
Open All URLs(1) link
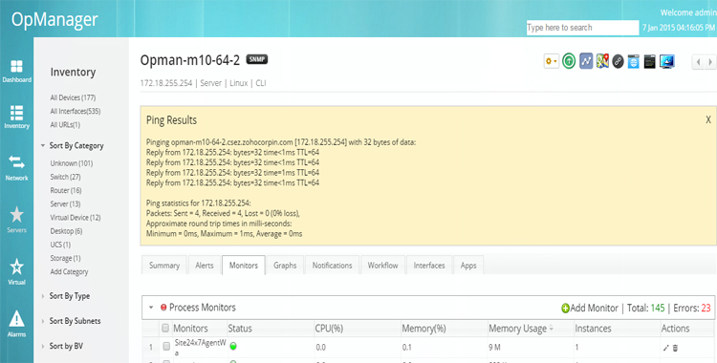[x=65, y=125]
